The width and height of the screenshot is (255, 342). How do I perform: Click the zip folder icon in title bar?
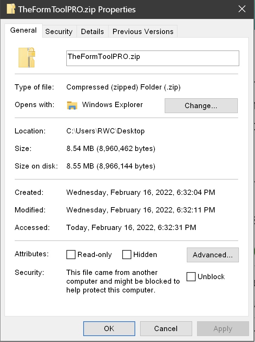11,9
